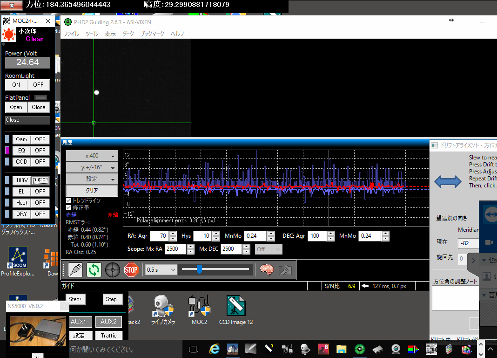This screenshot has width=497, height=358.
Task: Open the webcam taskbar icon right of the chip icon
Action: click(396, 349)
